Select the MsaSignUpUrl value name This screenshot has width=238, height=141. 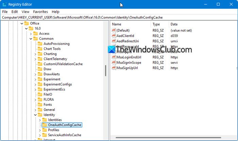127,68
